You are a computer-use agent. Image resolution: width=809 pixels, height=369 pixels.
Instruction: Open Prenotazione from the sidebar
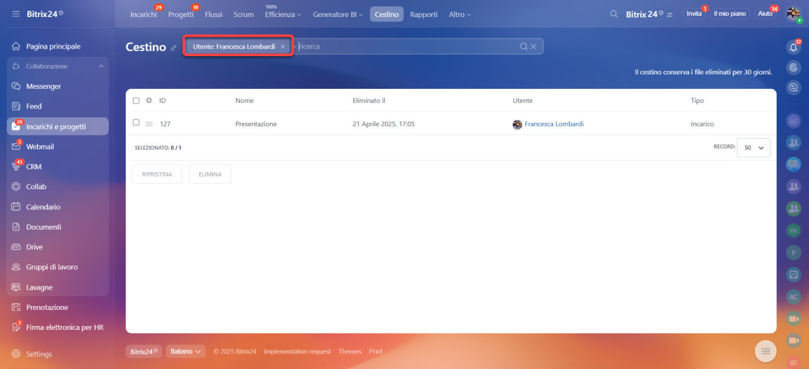click(47, 307)
